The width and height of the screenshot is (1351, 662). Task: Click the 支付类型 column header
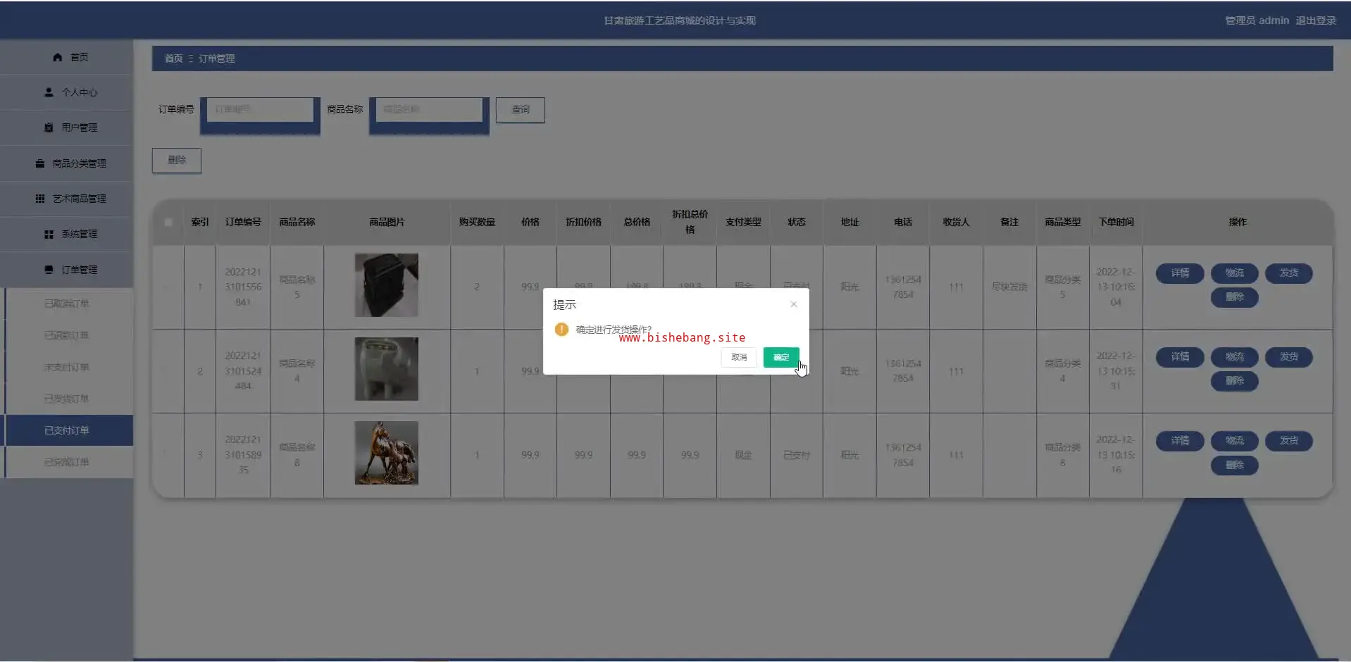[743, 222]
